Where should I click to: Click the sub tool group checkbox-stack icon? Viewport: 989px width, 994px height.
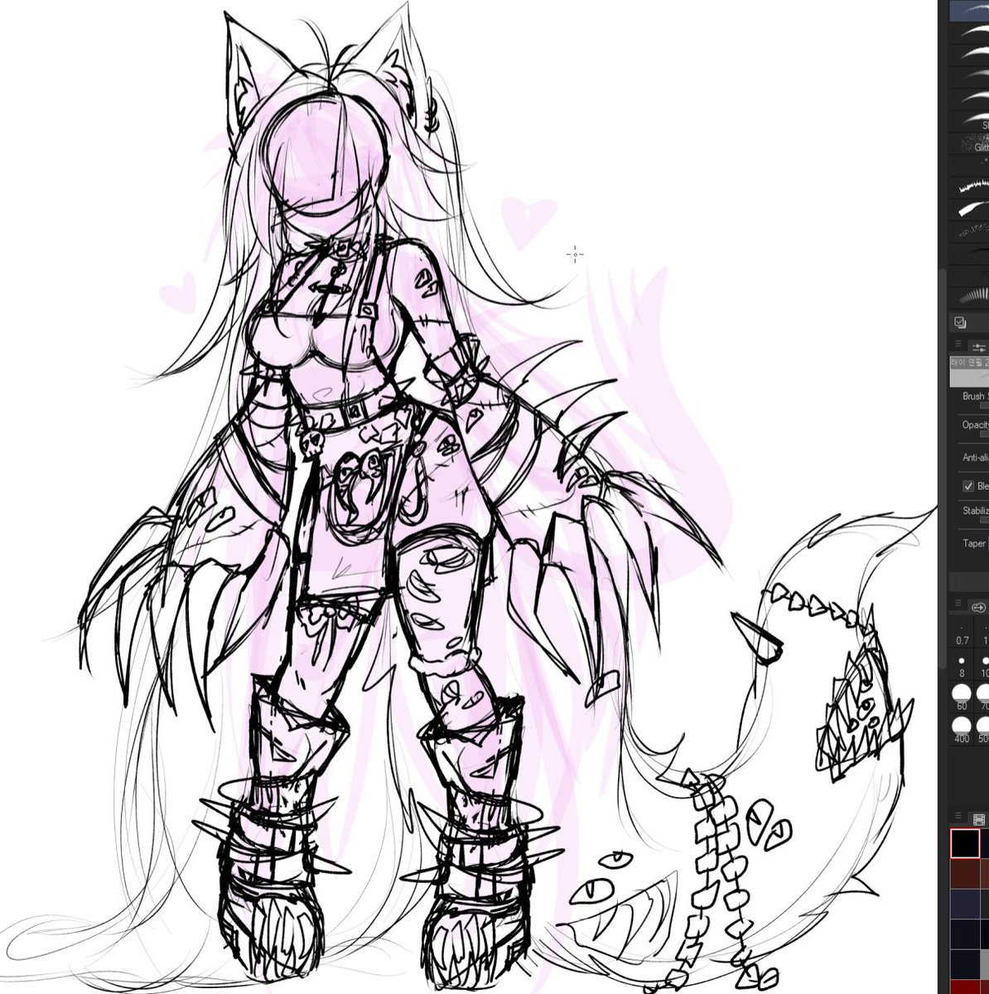pos(960,322)
